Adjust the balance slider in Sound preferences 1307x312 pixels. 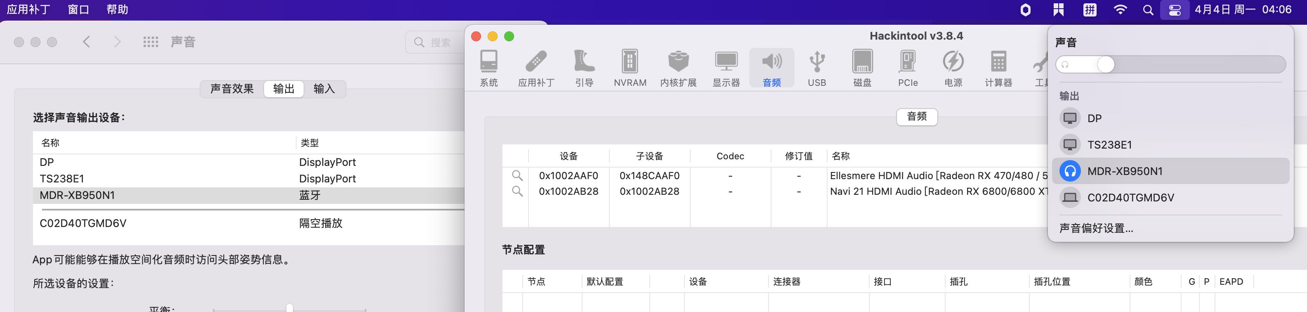(x=289, y=308)
